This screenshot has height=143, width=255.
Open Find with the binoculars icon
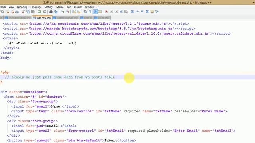click(51, 12)
